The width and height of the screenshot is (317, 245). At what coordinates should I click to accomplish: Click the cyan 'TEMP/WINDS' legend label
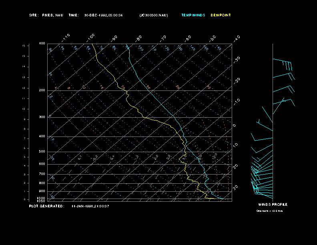[x=193, y=15]
